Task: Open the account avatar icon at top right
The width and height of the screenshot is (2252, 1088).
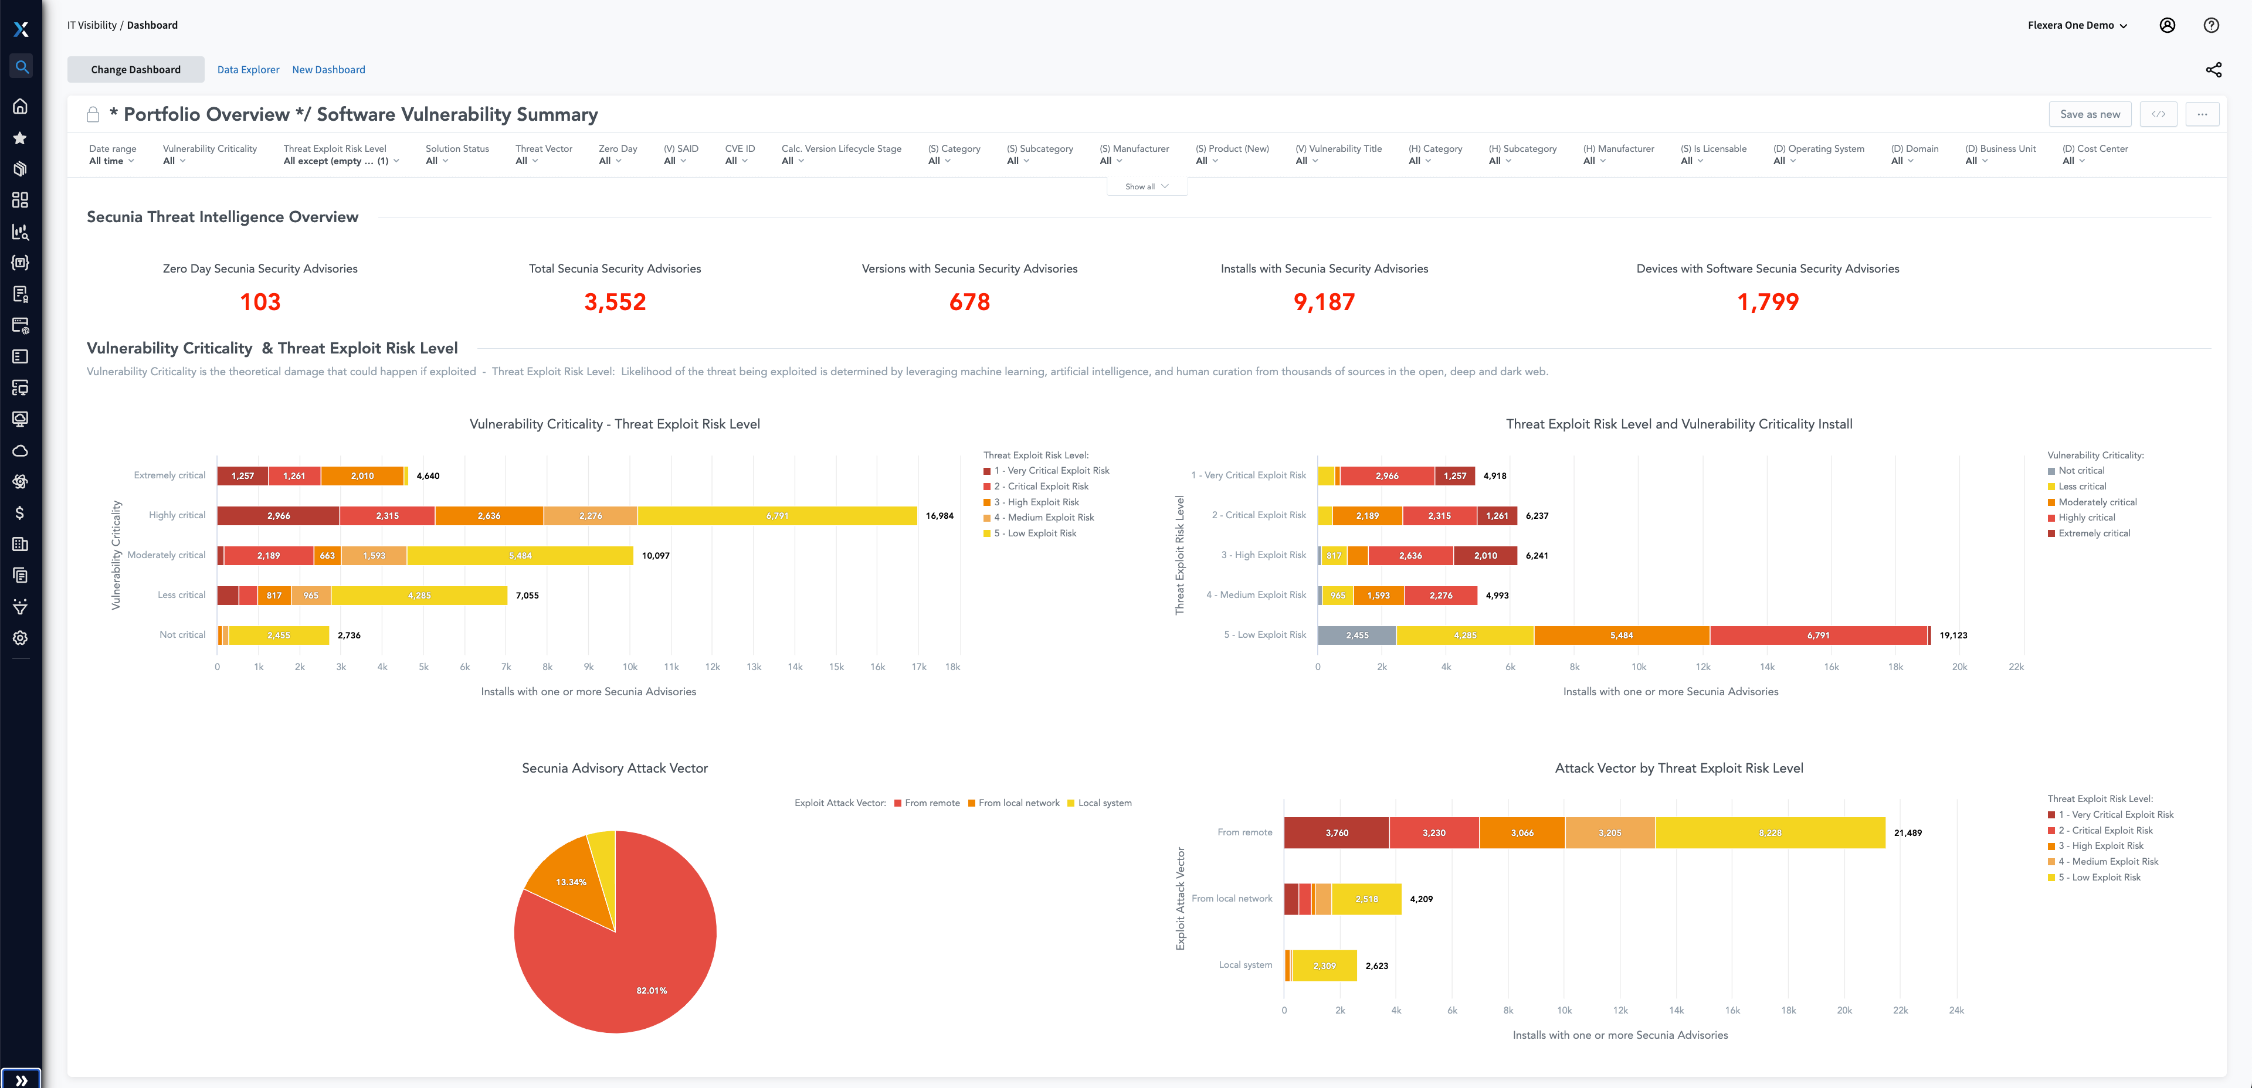Action: coord(2167,25)
